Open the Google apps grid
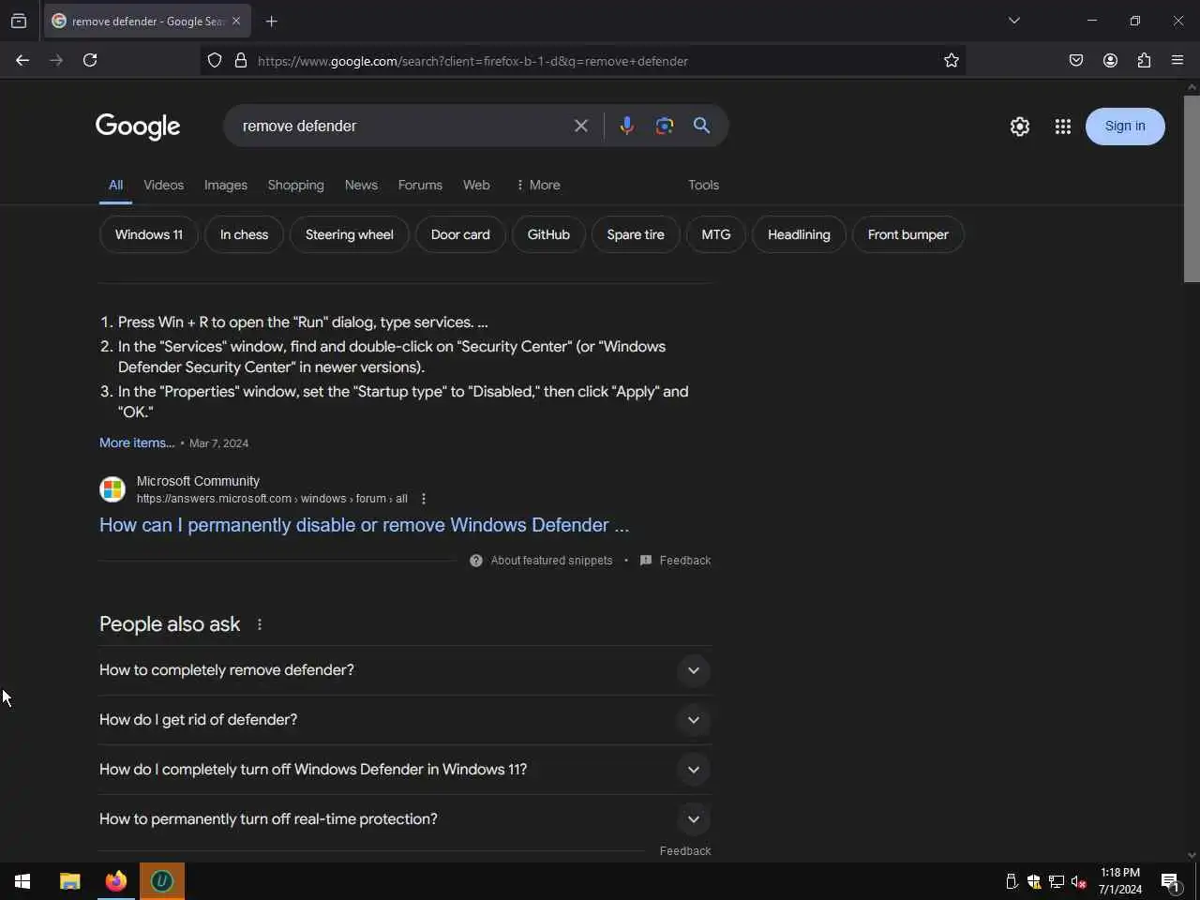Image resolution: width=1200 pixels, height=900 pixels. [1062, 127]
